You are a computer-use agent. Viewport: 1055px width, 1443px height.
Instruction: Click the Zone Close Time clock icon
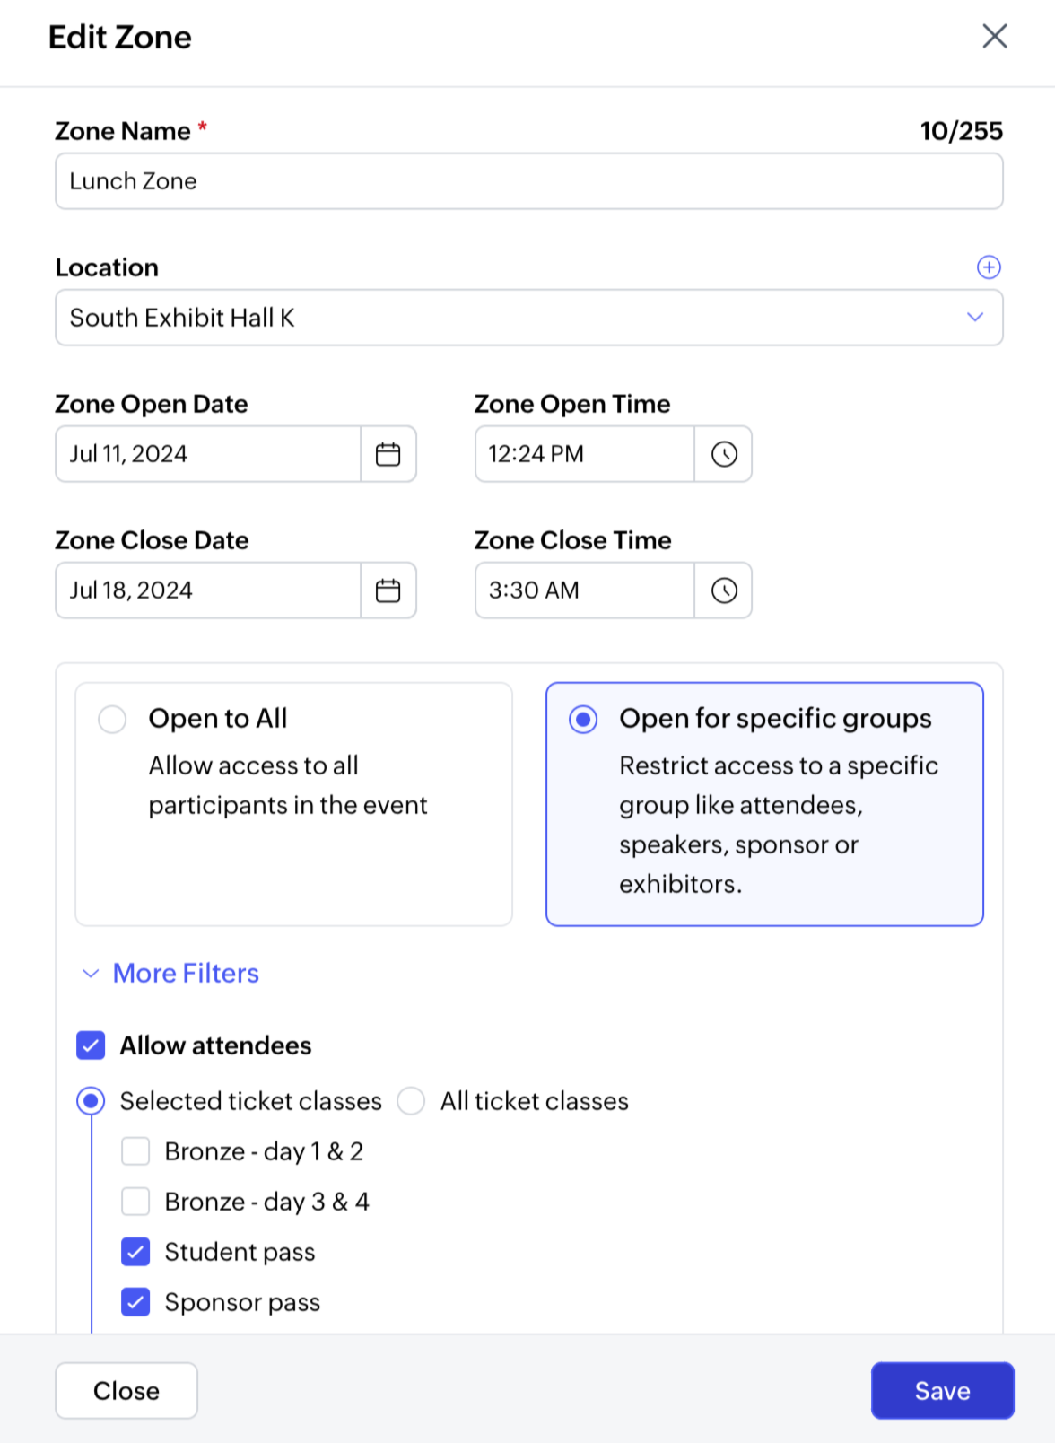click(x=724, y=590)
